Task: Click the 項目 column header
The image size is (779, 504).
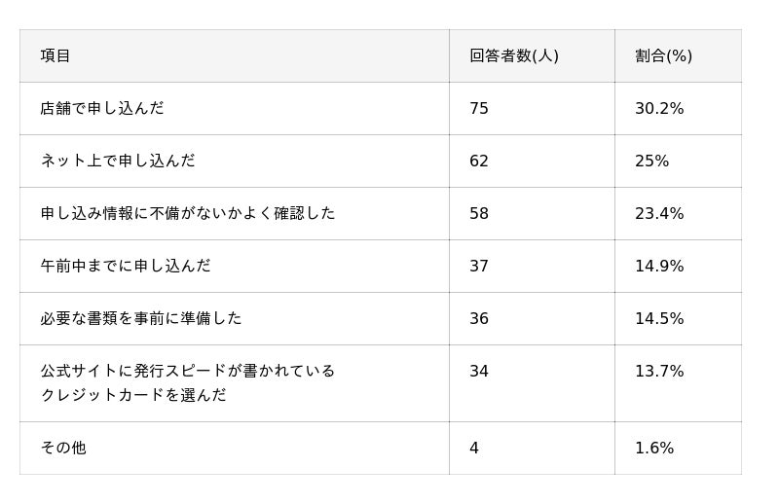Action: point(56,55)
